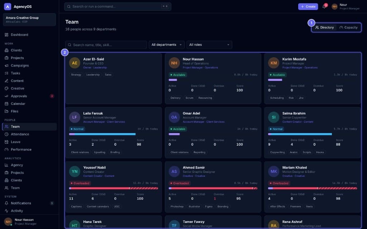Open the Attendance clock icon
The height and width of the screenshot is (229, 367).
point(6,134)
